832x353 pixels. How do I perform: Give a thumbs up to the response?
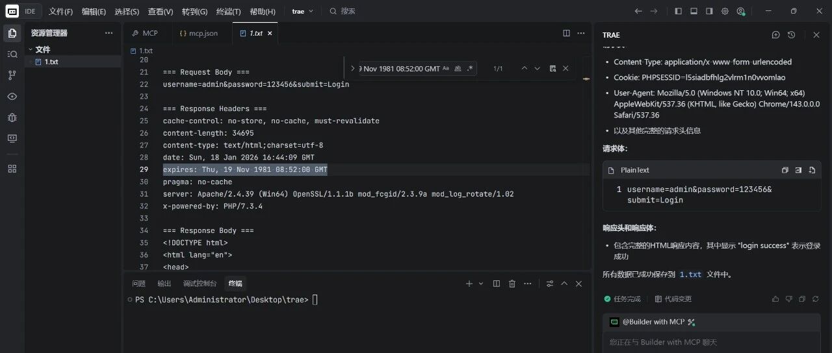pos(775,299)
